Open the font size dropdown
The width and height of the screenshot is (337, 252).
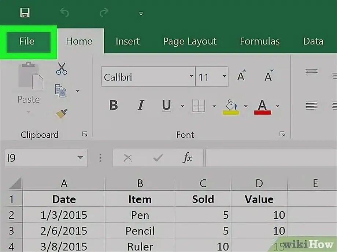pos(224,76)
